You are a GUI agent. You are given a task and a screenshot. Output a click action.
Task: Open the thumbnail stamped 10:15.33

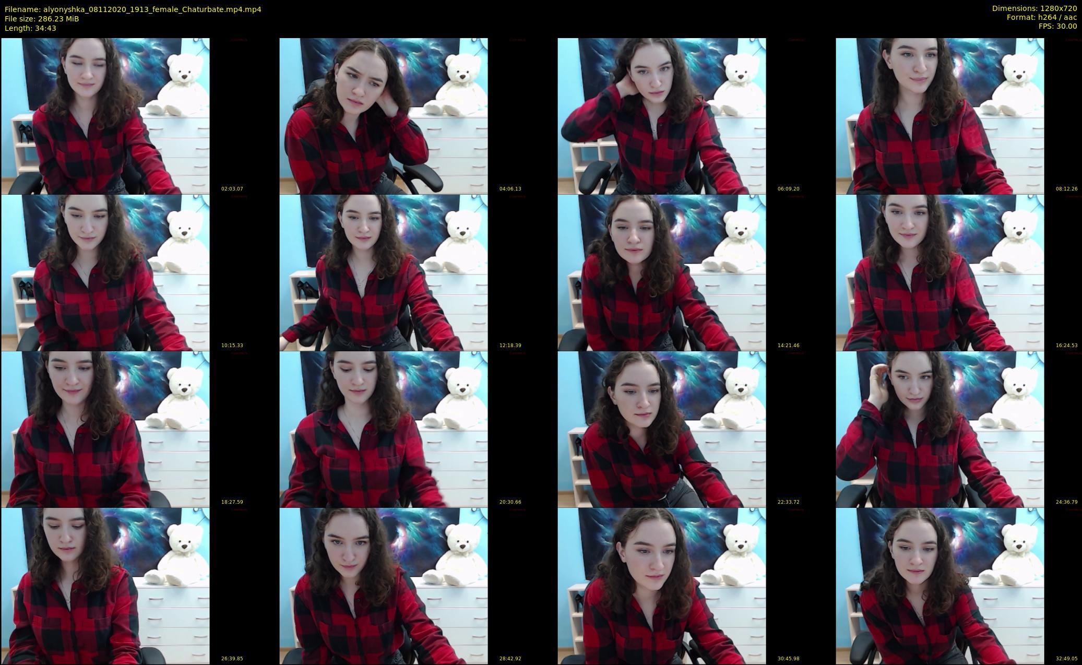(x=105, y=272)
